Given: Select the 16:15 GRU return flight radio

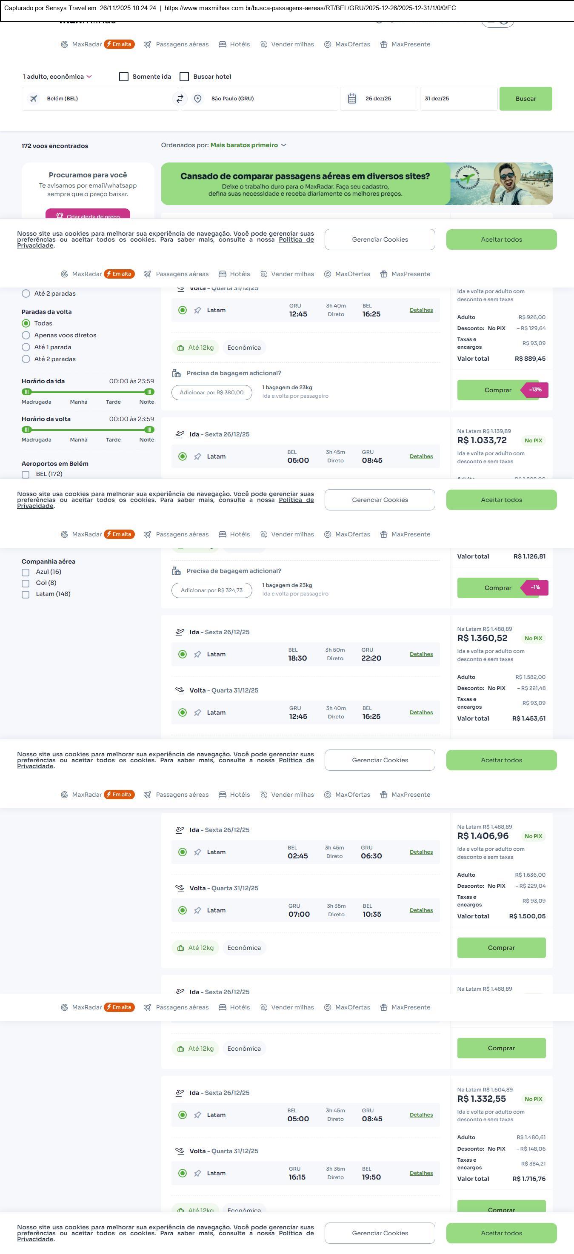Looking at the screenshot, I should [x=183, y=1173].
